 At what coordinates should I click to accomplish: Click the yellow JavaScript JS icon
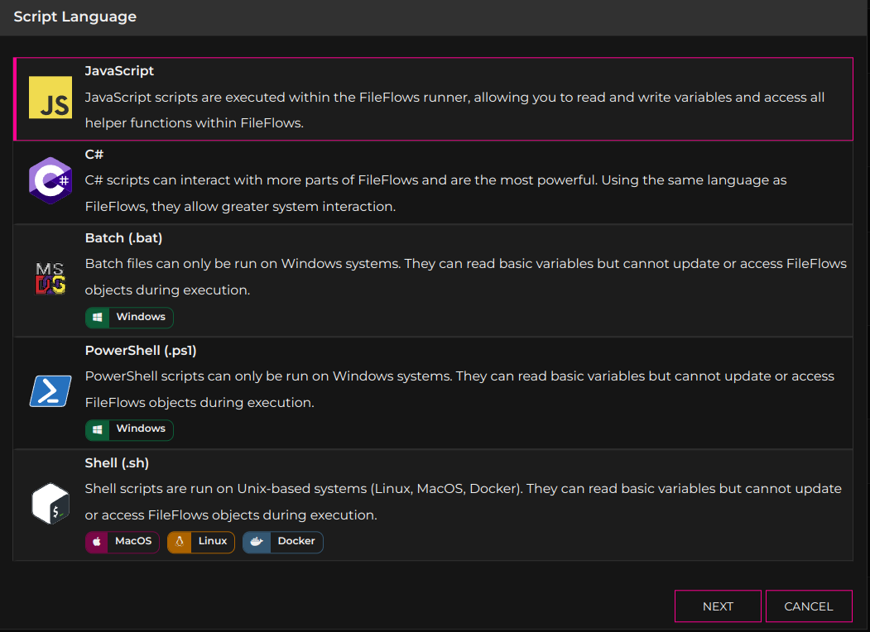click(50, 98)
